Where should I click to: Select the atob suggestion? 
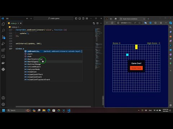coord(53,57)
